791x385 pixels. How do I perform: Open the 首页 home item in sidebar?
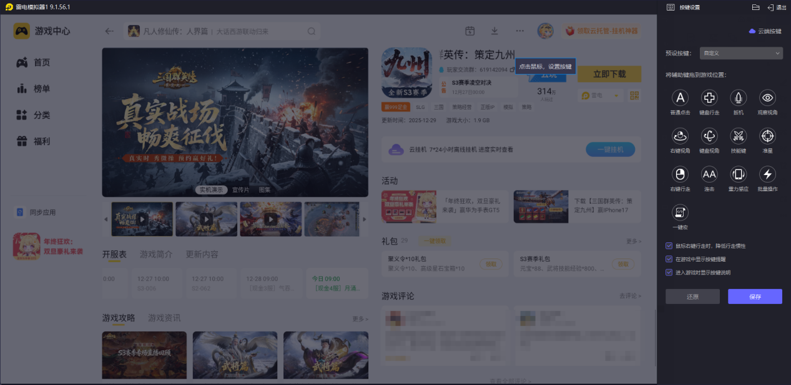[34, 62]
